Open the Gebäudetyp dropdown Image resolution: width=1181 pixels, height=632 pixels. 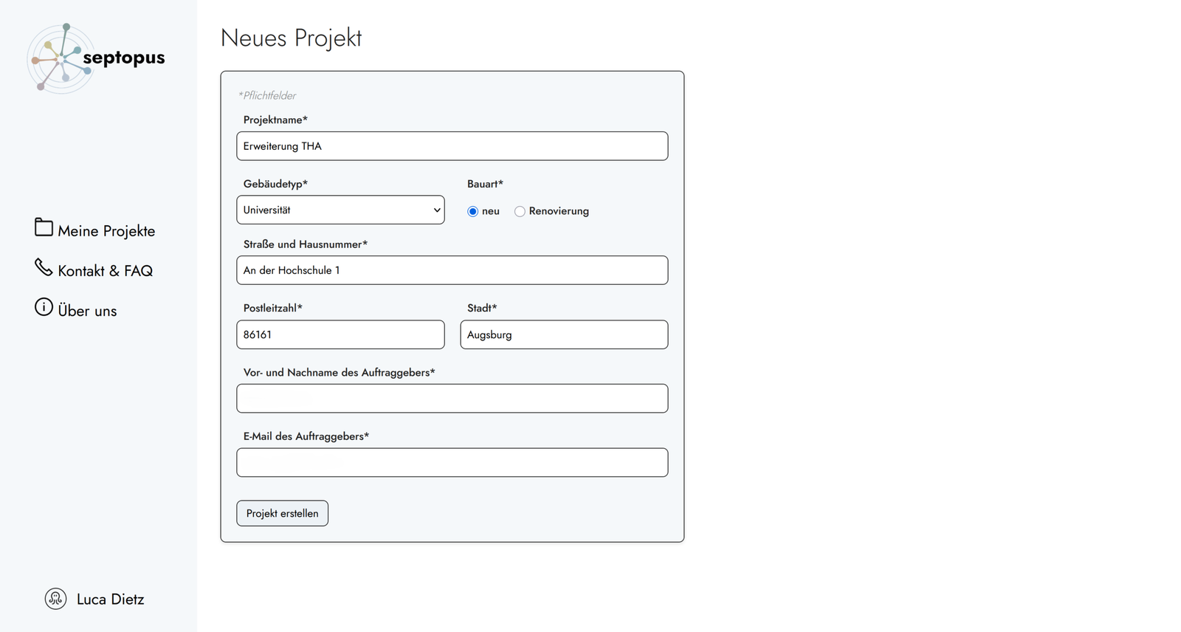point(340,210)
